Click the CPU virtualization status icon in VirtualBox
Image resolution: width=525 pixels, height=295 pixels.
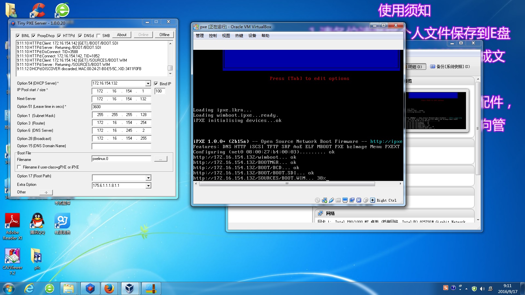(x=359, y=200)
